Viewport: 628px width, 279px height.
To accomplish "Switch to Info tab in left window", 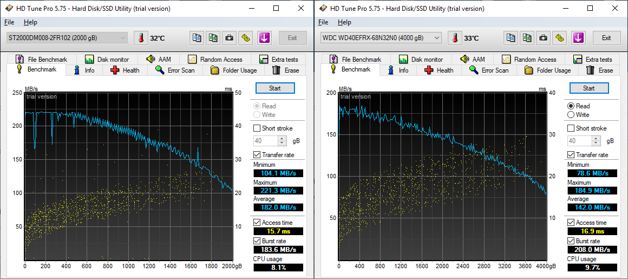I will (84, 70).
